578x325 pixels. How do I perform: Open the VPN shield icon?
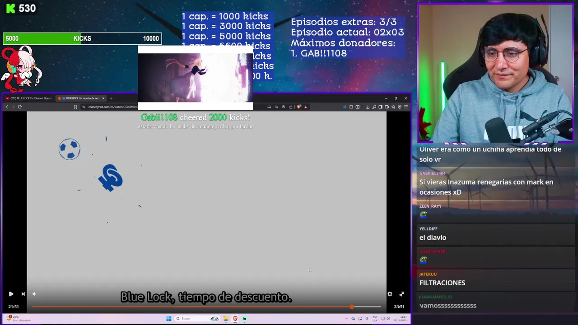(400, 107)
